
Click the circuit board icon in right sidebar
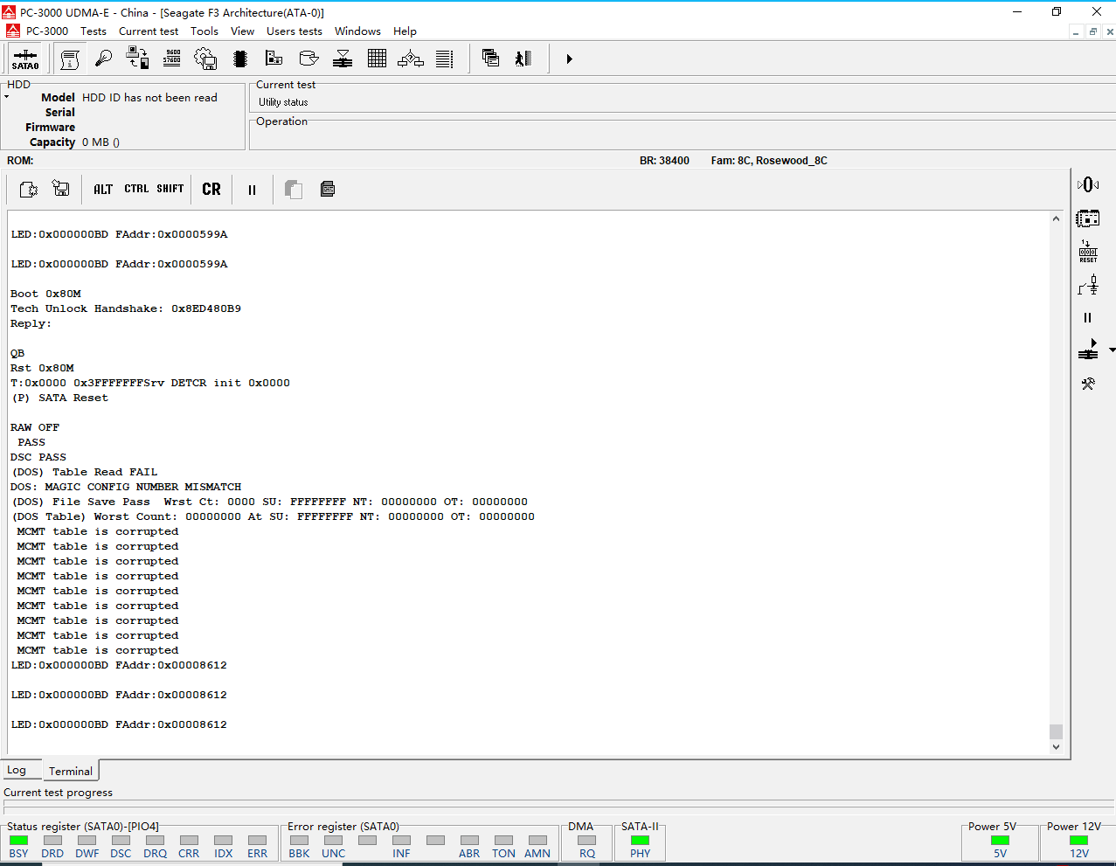[1088, 218]
